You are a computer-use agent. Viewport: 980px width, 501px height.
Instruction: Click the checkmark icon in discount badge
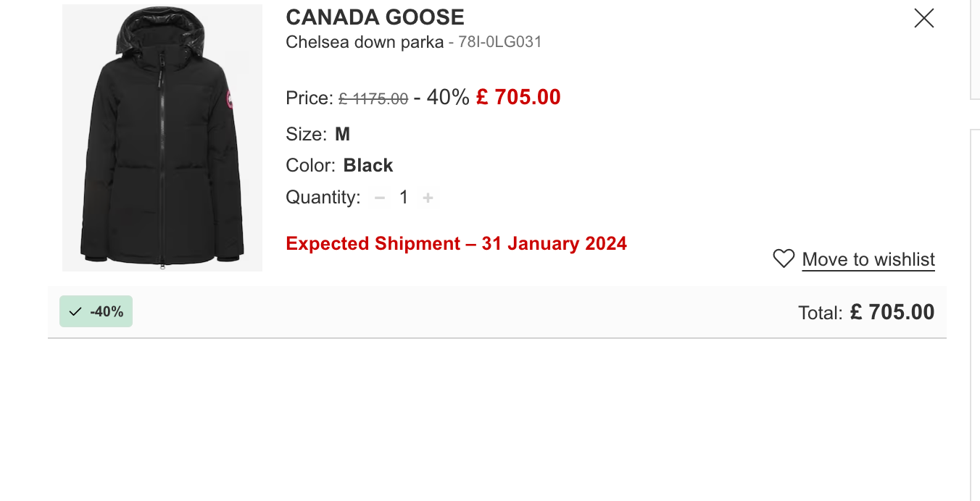click(75, 312)
